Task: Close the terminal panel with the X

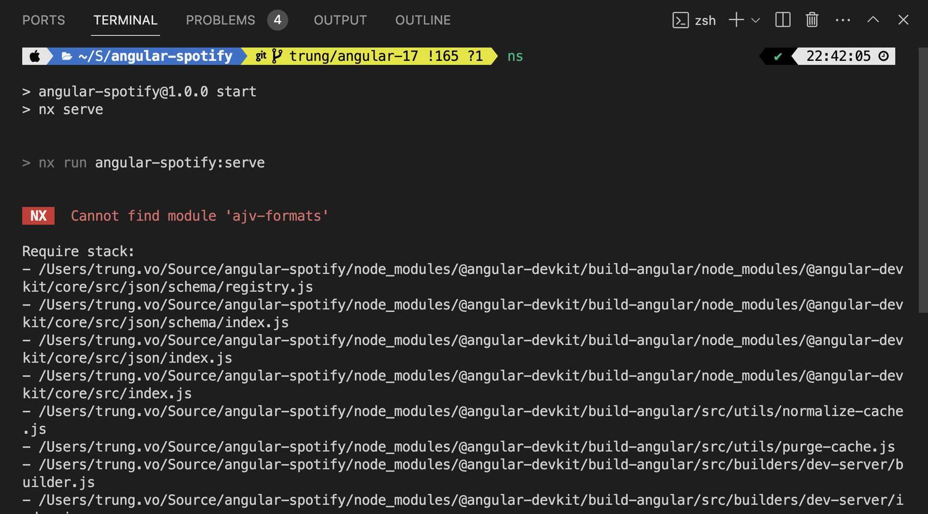Action: tap(903, 20)
